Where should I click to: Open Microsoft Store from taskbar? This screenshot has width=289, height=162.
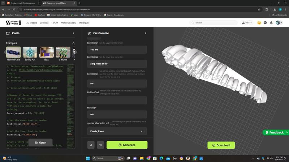(x=155, y=158)
